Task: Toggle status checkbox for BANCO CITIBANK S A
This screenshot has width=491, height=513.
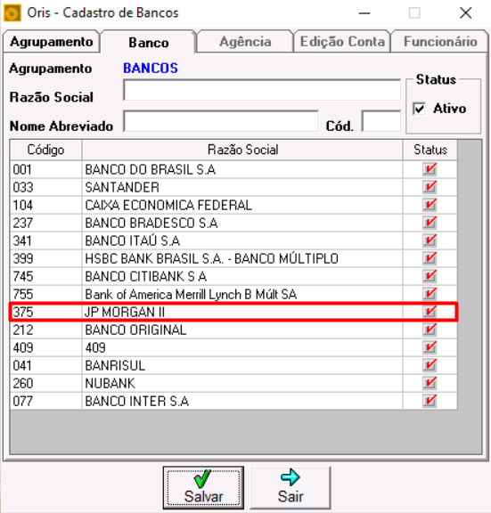Action: coord(430,276)
